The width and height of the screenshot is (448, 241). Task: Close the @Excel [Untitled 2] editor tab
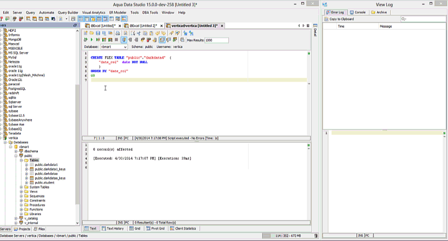(162, 26)
